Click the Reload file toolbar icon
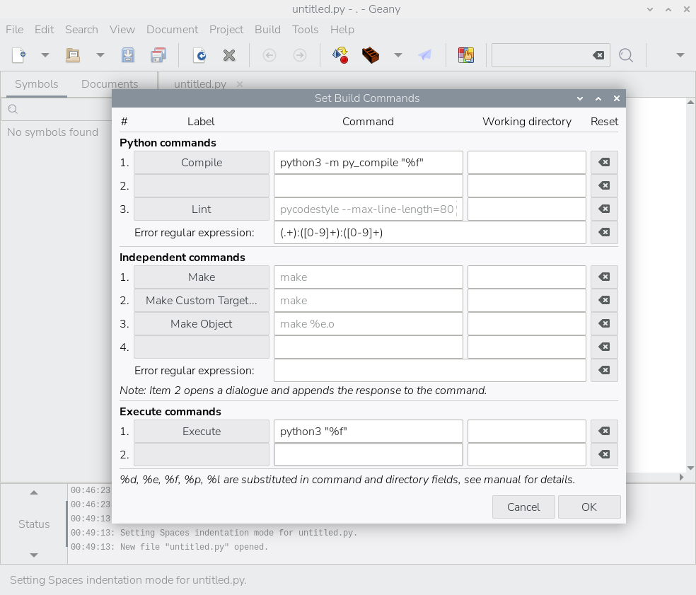696x595 pixels. tap(200, 55)
